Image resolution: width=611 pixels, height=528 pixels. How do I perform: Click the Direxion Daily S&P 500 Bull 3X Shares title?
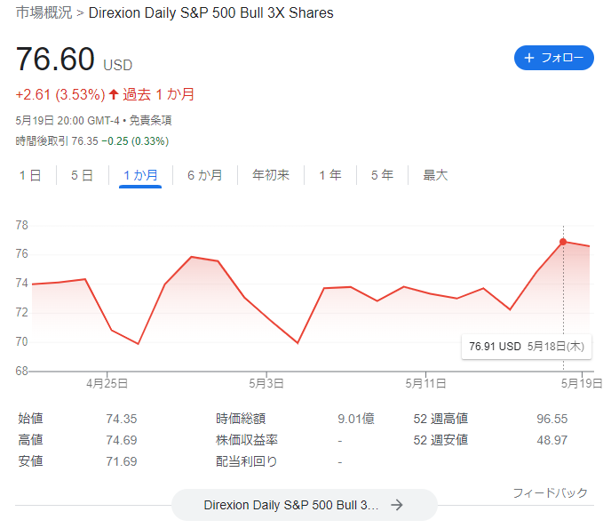[210, 12]
